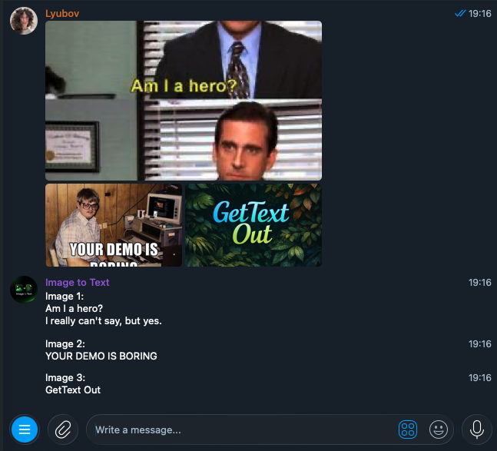Select the 'Image 2:' text line
Image resolution: width=497 pixels, height=451 pixels.
(x=65, y=344)
